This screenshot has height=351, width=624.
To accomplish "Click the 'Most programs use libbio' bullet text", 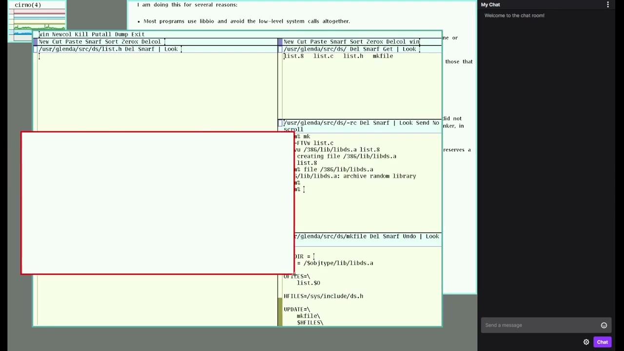I will [247, 21].
